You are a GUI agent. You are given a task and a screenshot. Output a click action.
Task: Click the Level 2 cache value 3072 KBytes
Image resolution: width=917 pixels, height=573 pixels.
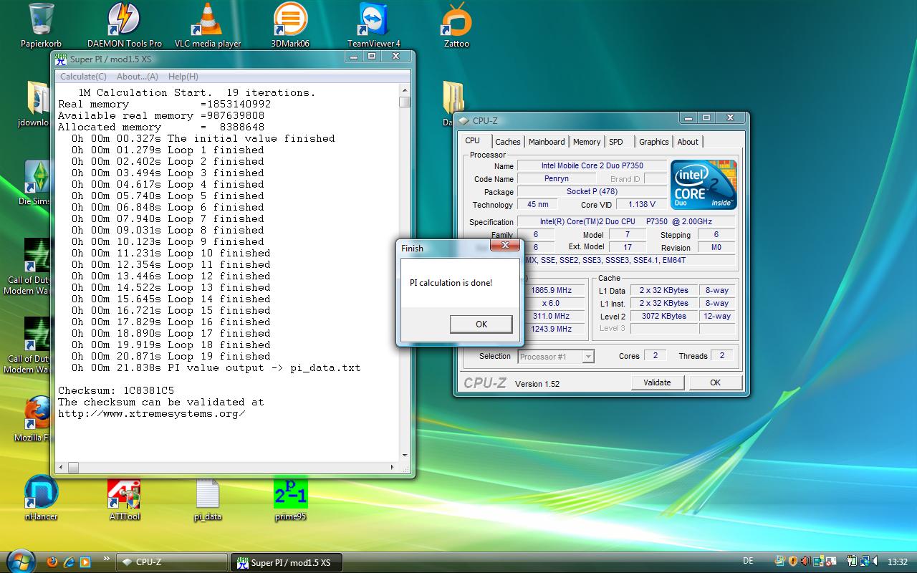click(663, 316)
